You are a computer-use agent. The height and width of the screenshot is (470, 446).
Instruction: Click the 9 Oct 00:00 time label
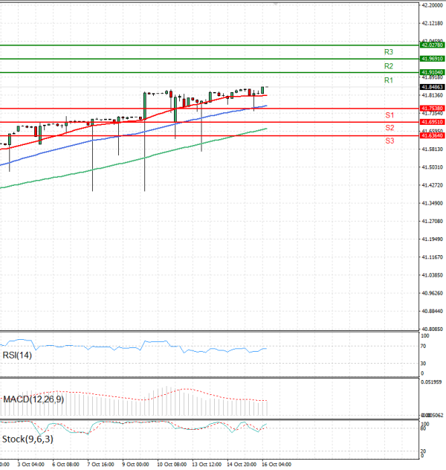[135, 464]
